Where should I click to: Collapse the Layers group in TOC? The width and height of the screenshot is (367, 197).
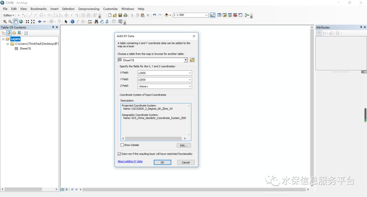click(3, 39)
